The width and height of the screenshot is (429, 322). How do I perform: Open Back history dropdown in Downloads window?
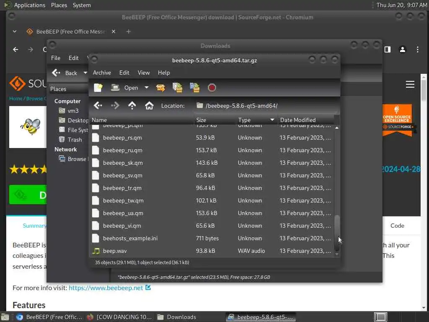coord(85,73)
